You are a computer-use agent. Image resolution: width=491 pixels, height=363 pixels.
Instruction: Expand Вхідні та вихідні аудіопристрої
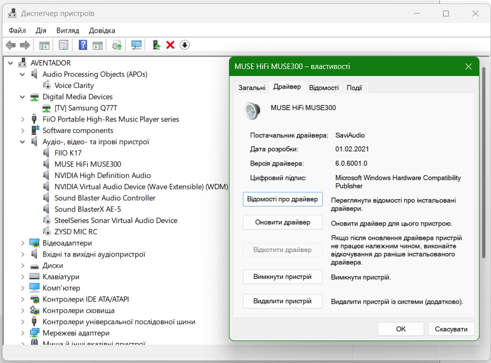tap(23, 254)
